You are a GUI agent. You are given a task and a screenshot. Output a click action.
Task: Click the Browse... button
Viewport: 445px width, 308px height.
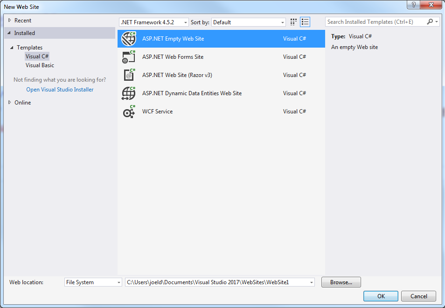(x=341, y=282)
